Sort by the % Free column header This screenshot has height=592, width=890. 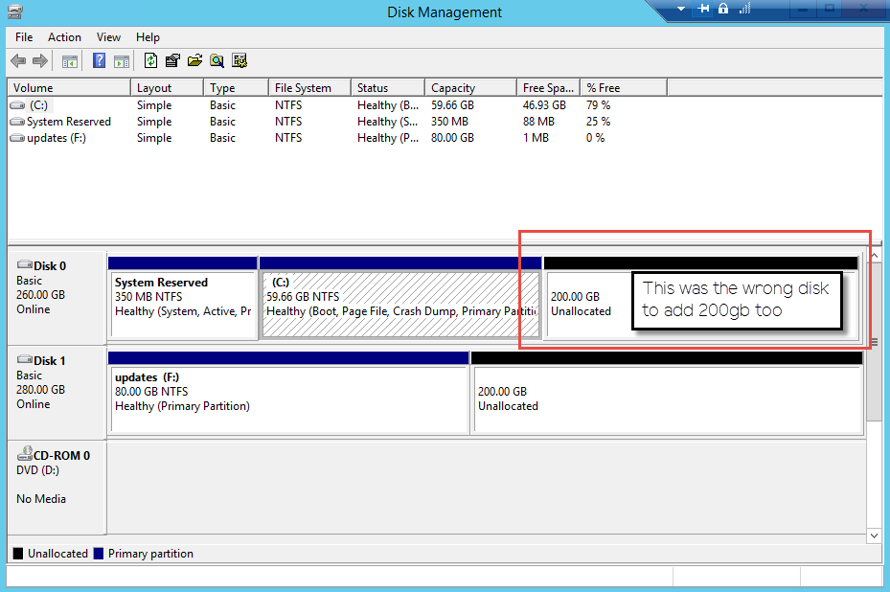(624, 88)
